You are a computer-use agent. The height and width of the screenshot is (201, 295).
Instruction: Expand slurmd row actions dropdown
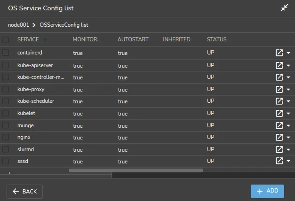[x=288, y=150]
